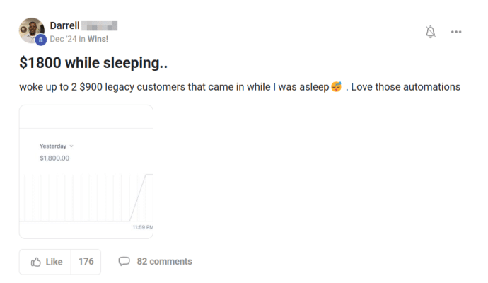
Task: Click the Dec '24 post timestamp
Action: coord(63,39)
